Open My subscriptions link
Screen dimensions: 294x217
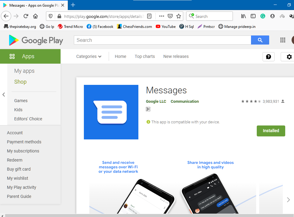tap(23, 151)
